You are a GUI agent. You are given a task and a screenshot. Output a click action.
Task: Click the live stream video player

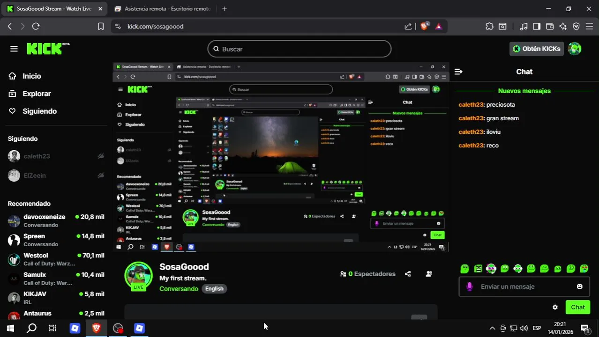point(281,157)
